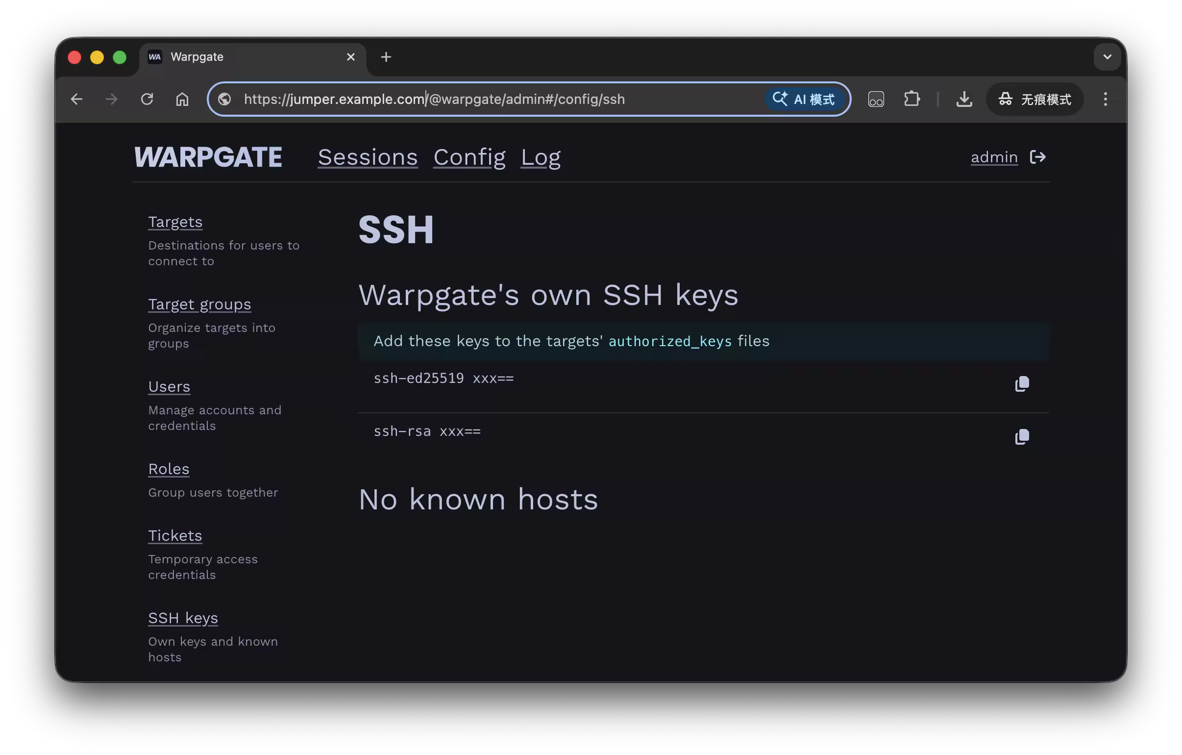This screenshot has height=755, width=1182.
Task: Copy the ssh-ed25519 key
Action: point(1022,384)
